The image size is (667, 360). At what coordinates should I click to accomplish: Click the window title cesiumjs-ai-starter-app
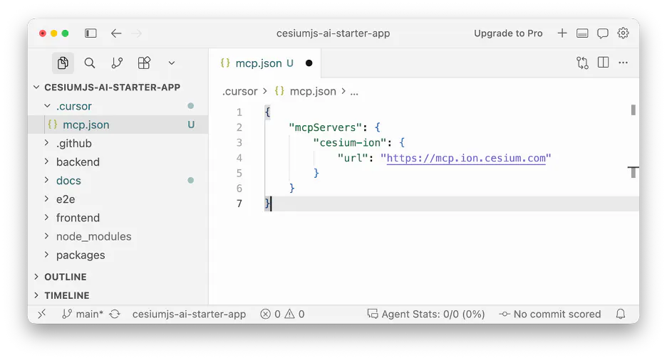[x=333, y=33]
